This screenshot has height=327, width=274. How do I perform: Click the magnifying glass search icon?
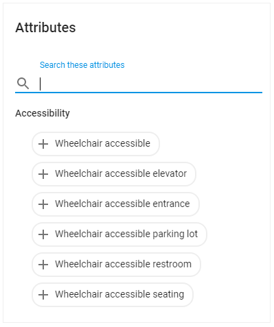coord(23,83)
